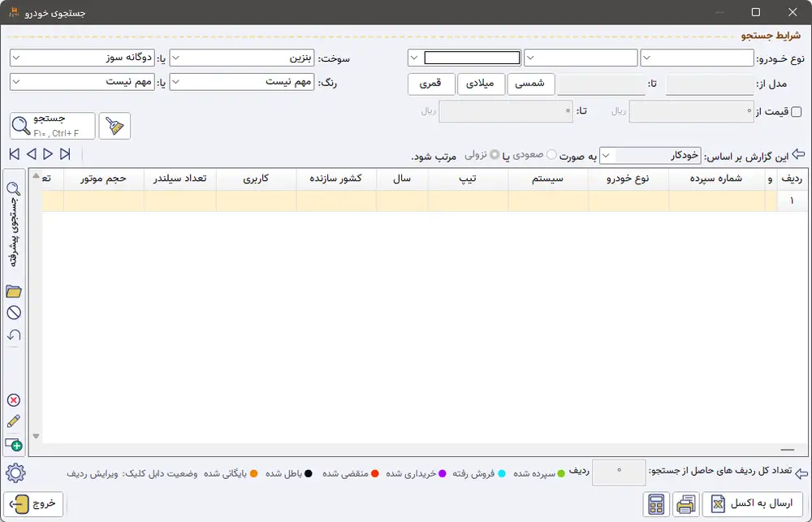The image size is (812, 522).
Task: Open the سوخت fuel dropdown showing بنزین
Action: pyautogui.click(x=241, y=58)
